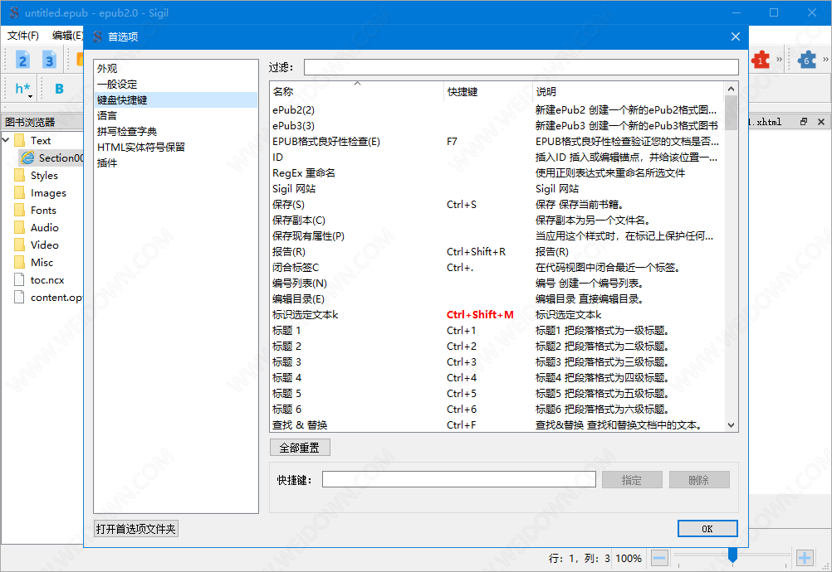Image resolution: width=832 pixels, height=572 pixels.
Task: Click the 删除 remove button
Action: tap(699, 480)
